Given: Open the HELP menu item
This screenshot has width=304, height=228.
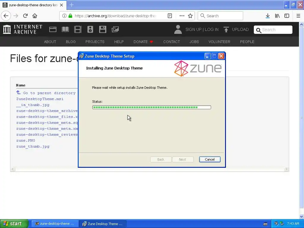Looking at the screenshot, I should [119, 42].
